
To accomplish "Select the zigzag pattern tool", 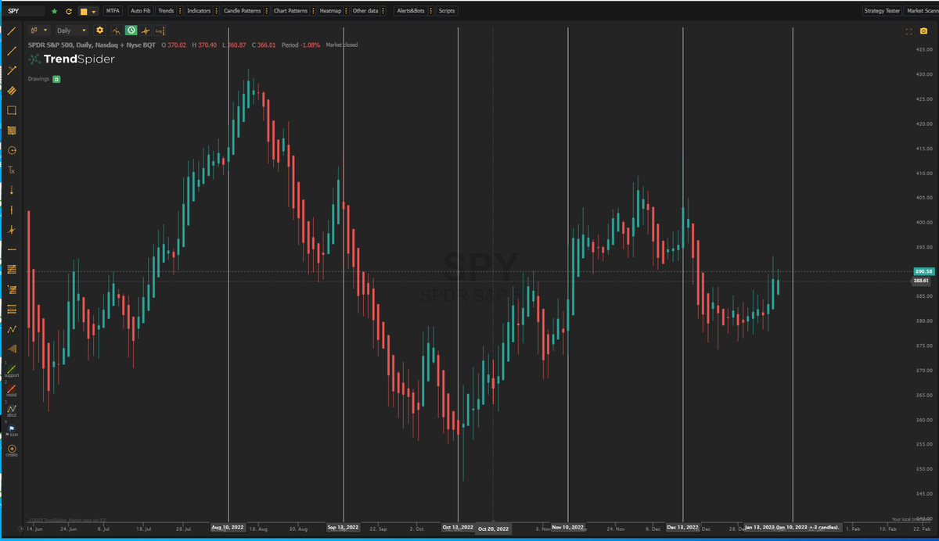I will point(12,329).
